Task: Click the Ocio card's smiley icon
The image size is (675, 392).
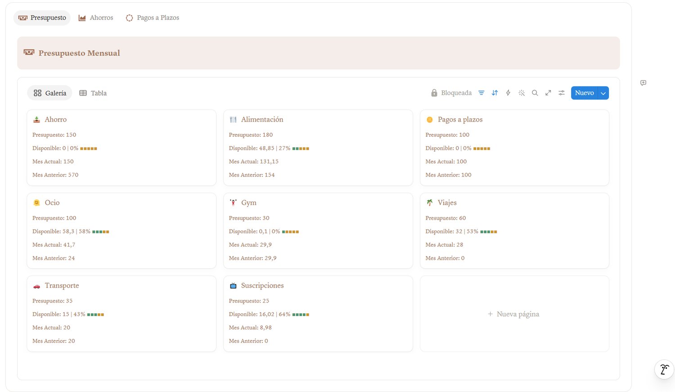Action: [x=37, y=203]
